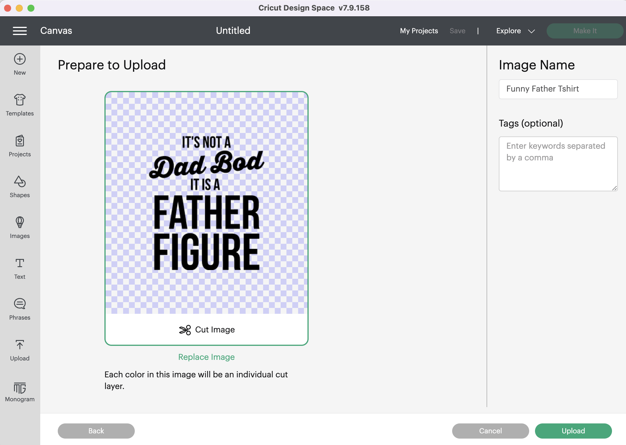Viewport: 626px width, 445px height.
Task: Browse the Images library
Action: point(20,228)
